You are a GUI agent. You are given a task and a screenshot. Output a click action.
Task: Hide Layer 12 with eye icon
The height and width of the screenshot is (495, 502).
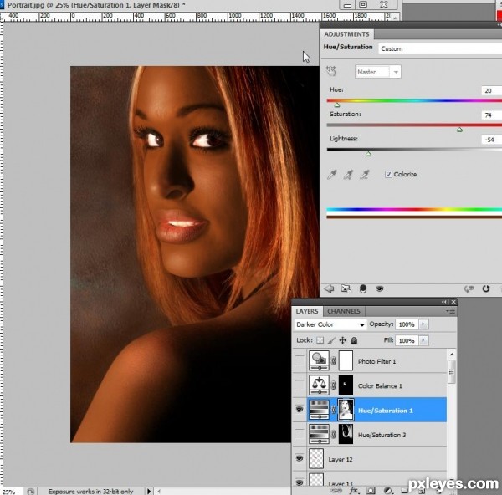(x=300, y=458)
